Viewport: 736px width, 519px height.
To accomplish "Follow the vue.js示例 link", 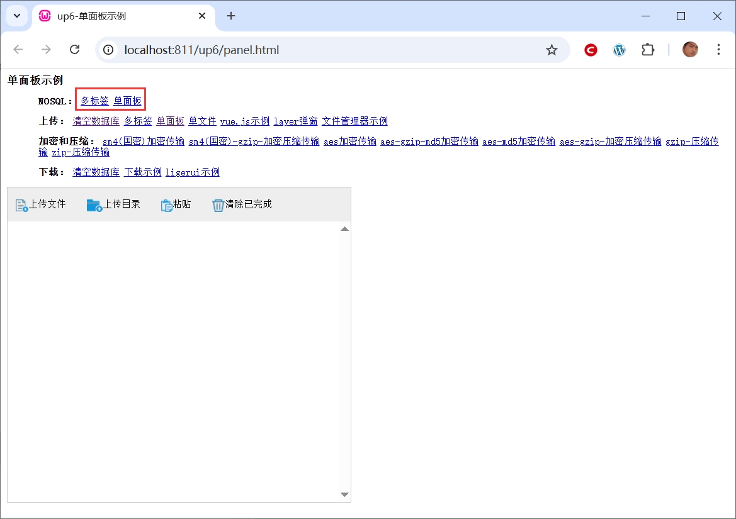I will [244, 121].
